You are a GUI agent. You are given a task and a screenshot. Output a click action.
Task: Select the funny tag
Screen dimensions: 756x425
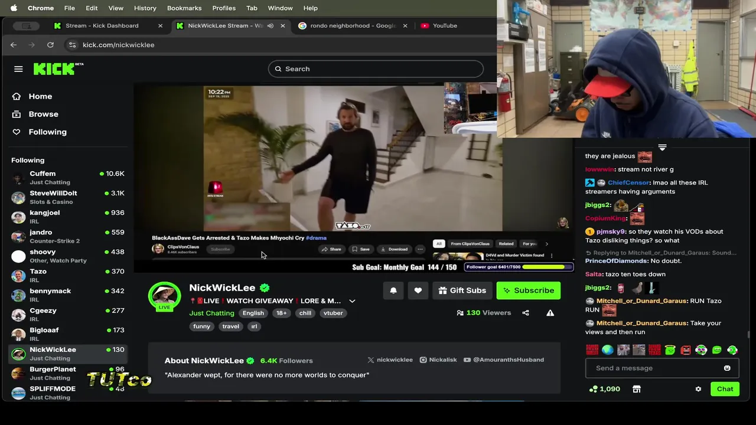point(202,326)
